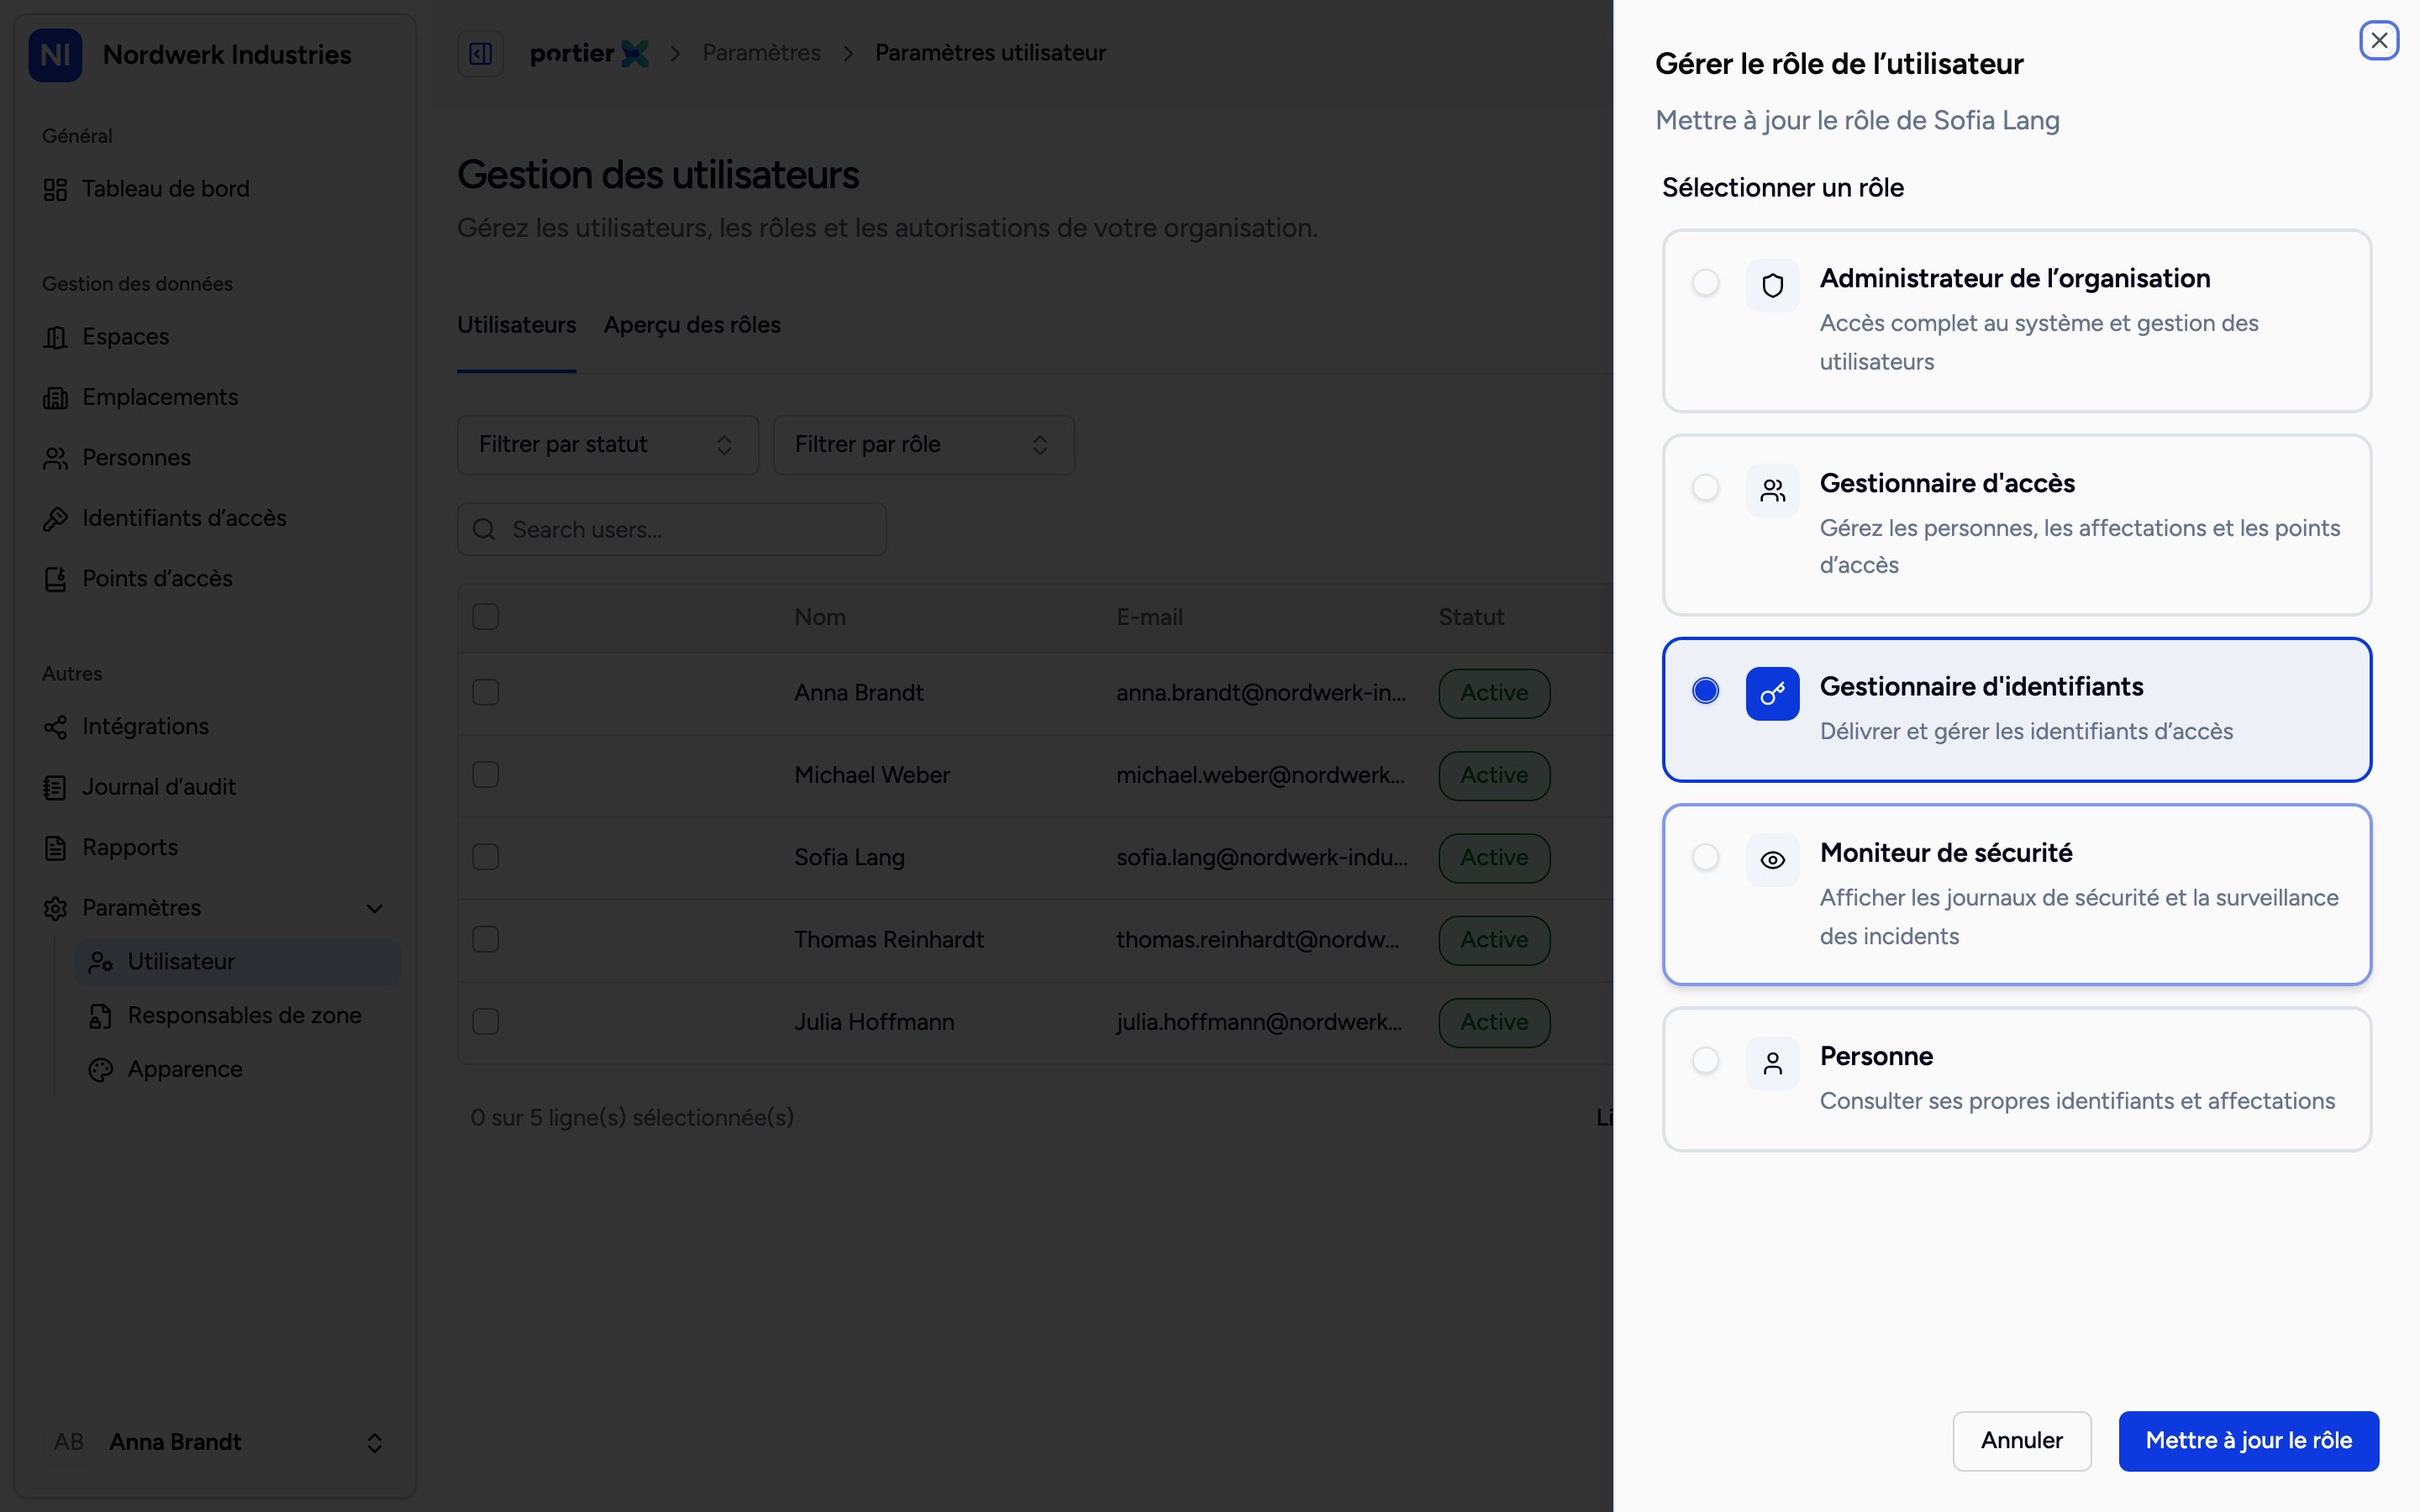Click the portier logo in breadcrumb

click(589, 53)
